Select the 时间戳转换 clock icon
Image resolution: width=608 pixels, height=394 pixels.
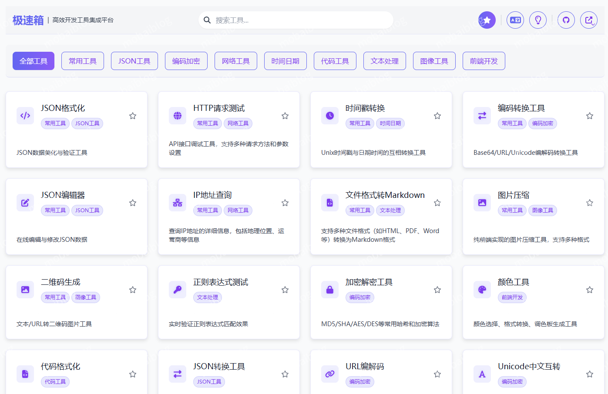coord(329,115)
